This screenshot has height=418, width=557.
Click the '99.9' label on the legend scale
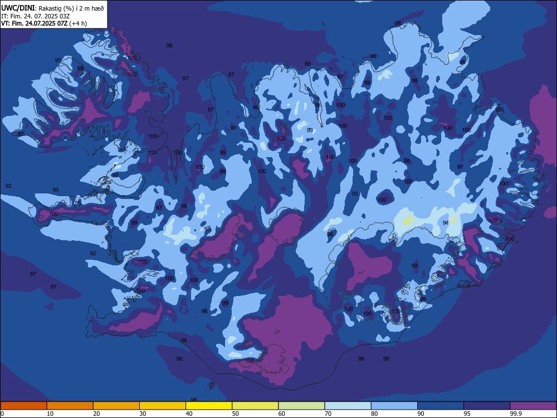515,414
